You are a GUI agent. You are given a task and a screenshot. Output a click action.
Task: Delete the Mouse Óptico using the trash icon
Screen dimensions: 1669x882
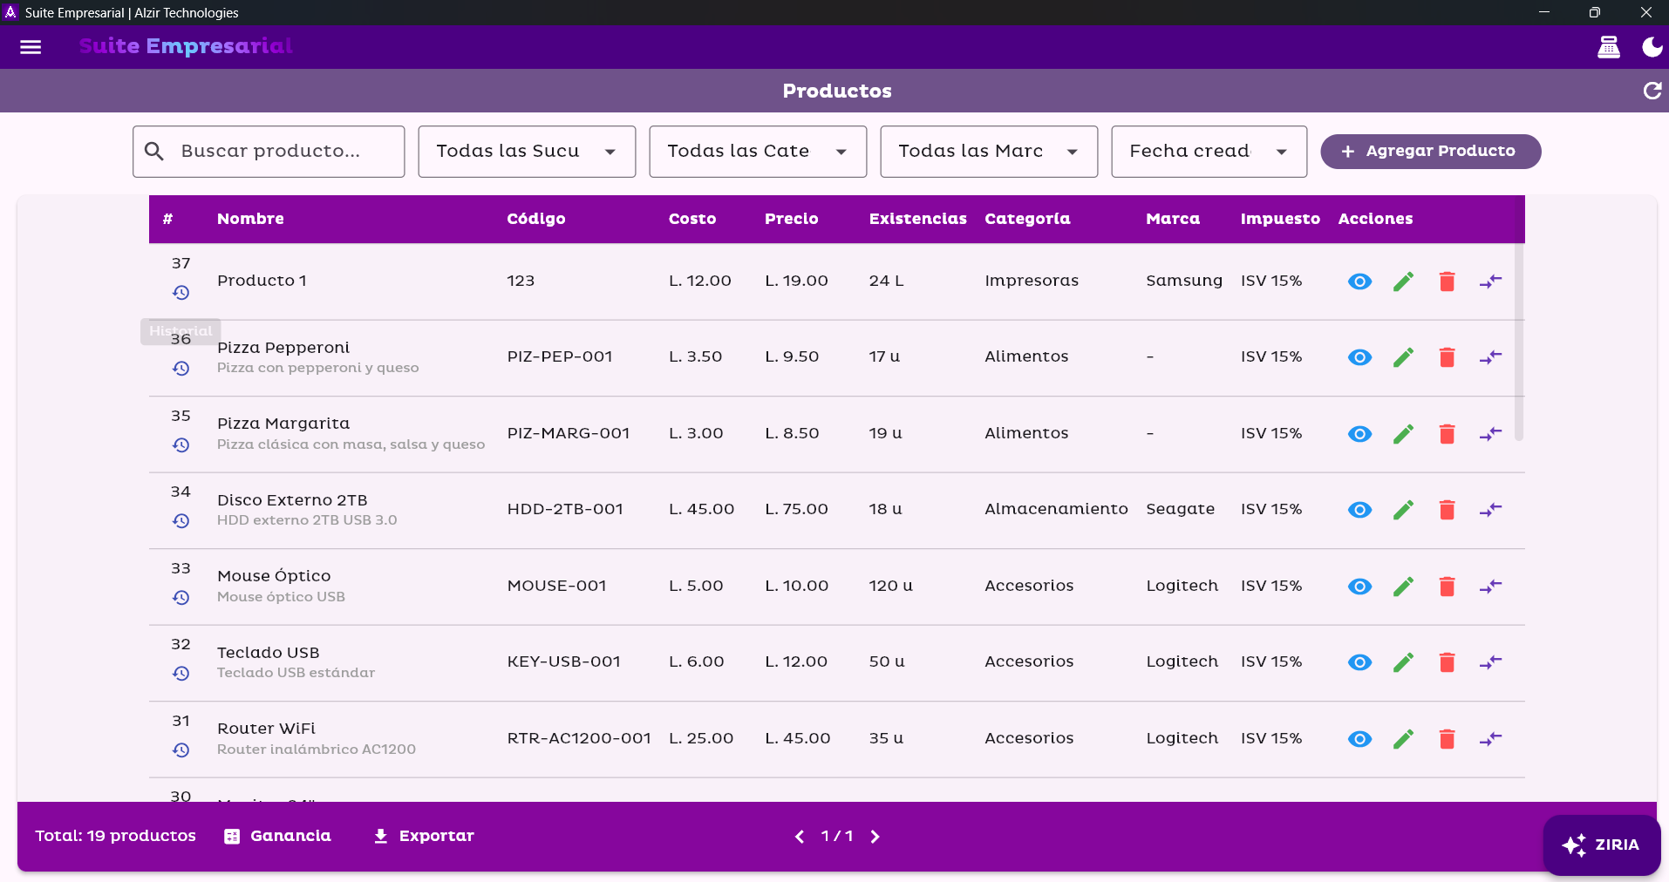[x=1447, y=586]
